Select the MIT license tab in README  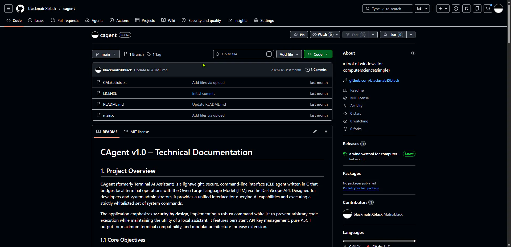tap(137, 132)
